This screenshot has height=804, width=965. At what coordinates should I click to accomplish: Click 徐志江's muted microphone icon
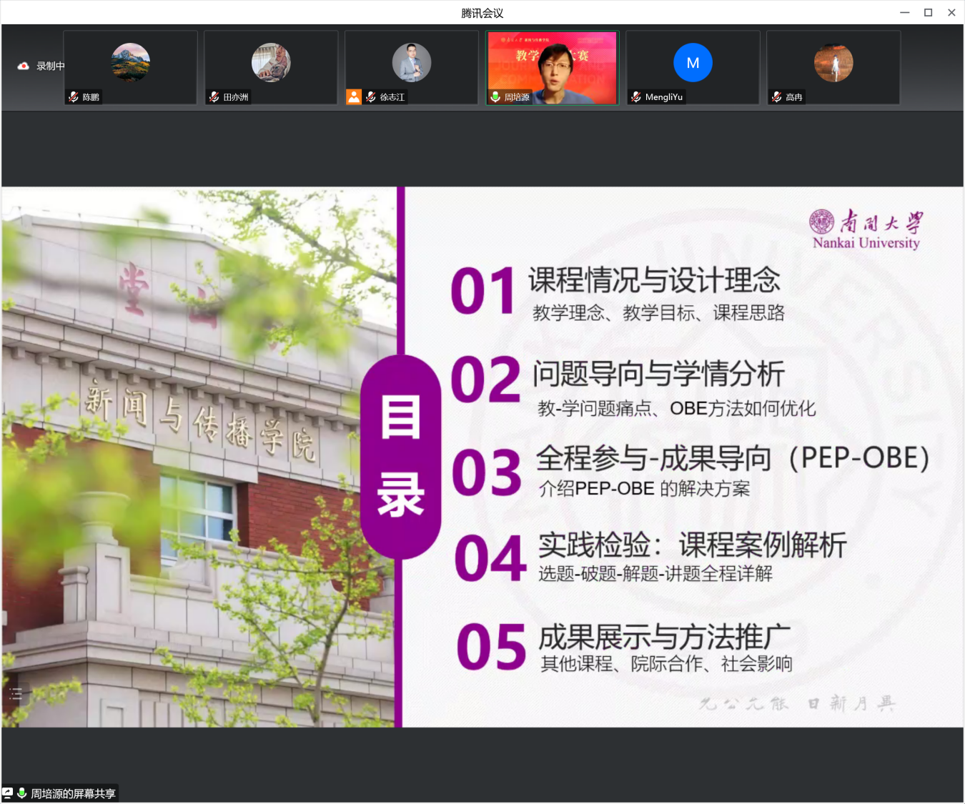point(371,96)
